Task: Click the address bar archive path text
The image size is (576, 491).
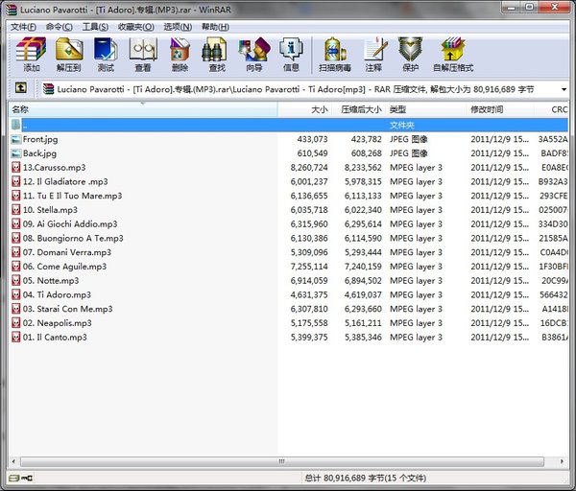Action: pyautogui.click(x=296, y=89)
